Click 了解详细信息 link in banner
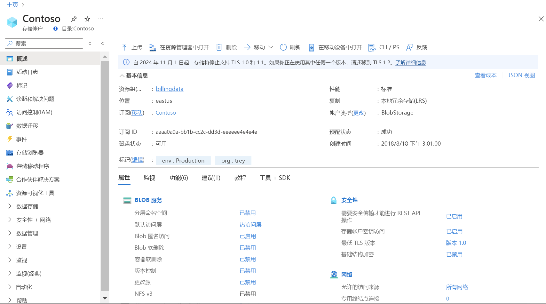This screenshot has width=546, height=304. tap(411, 63)
